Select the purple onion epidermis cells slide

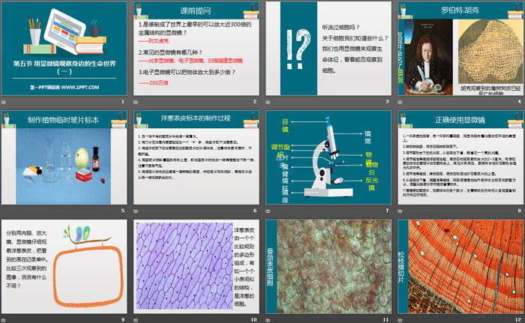click(196, 267)
